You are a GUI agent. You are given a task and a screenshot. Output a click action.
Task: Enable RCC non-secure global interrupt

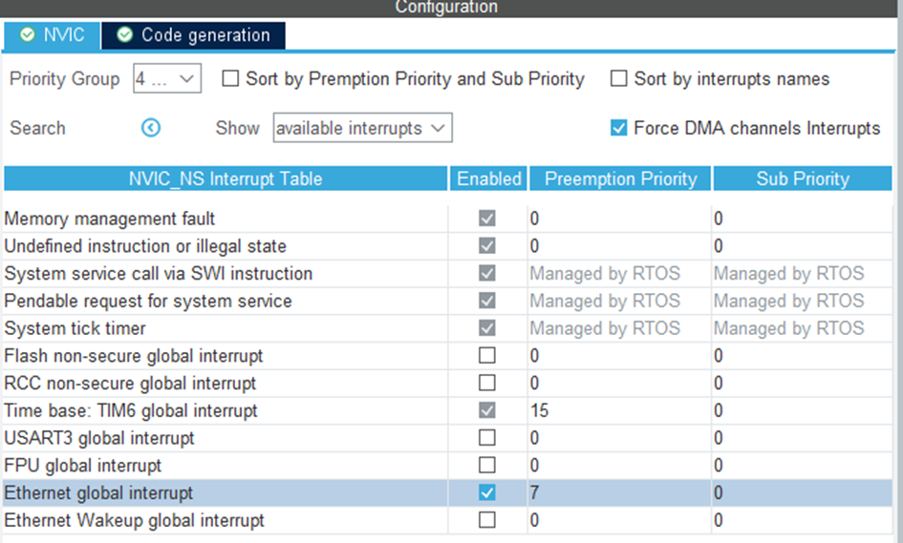click(487, 384)
